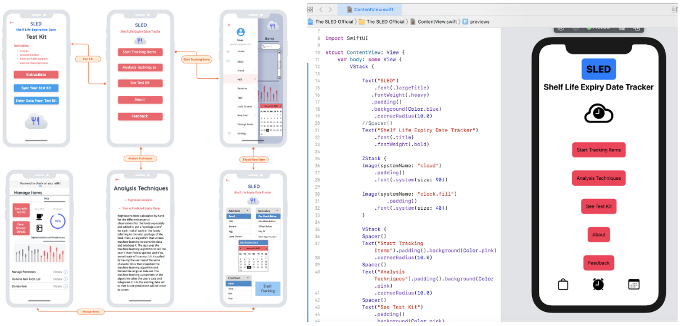Image resolution: width=681 pixels, height=326 pixels.
Task: Tap back arrow on Analysis Techniques mockup
Action: pyautogui.click(x=117, y=180)
